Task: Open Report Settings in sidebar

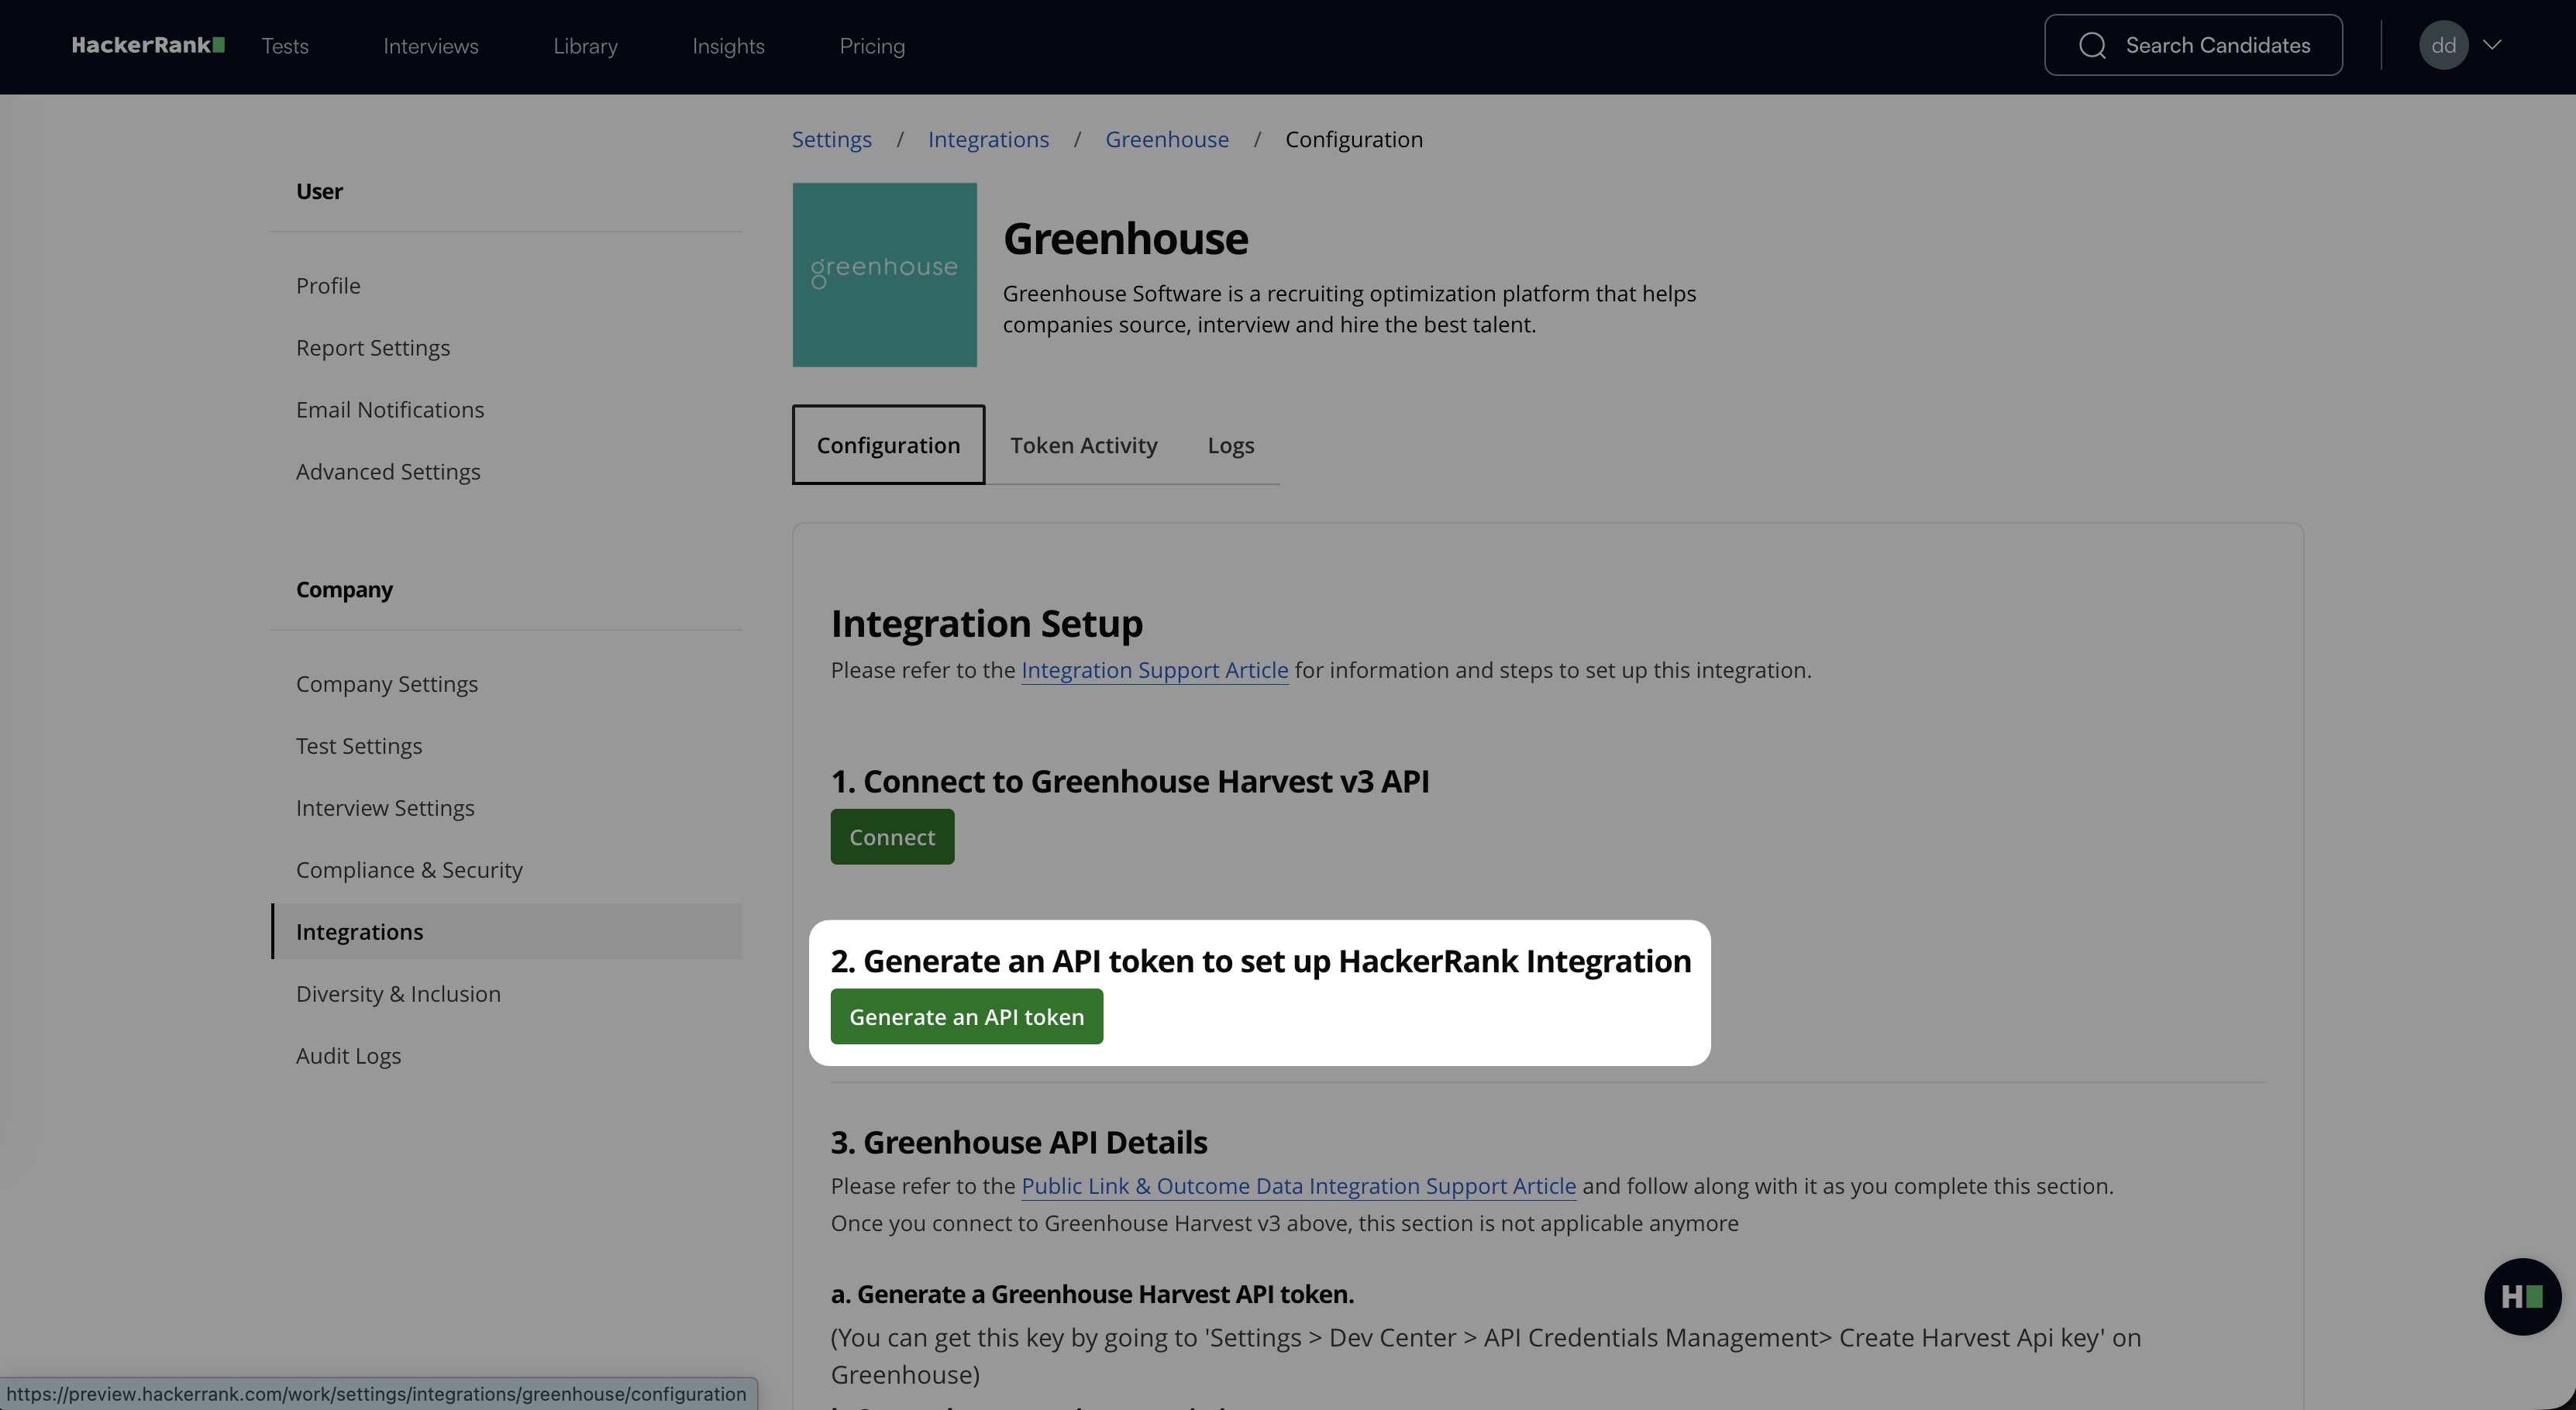Action: click(373, 348)
